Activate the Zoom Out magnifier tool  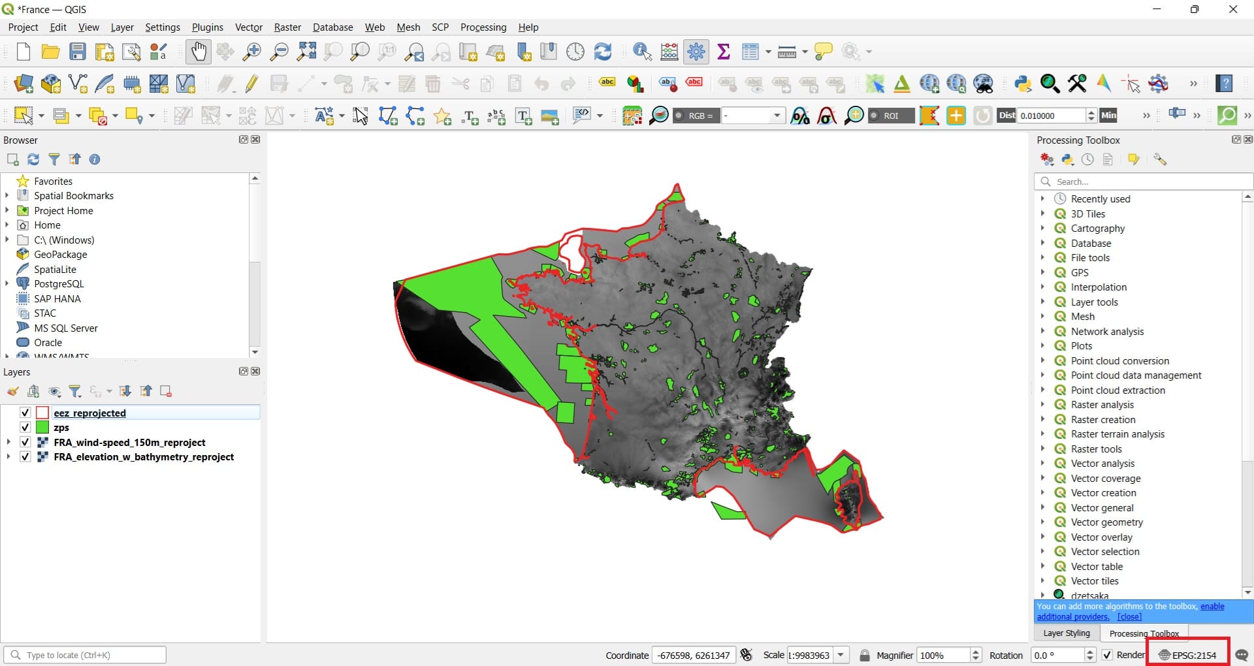(x=279, y=52)
